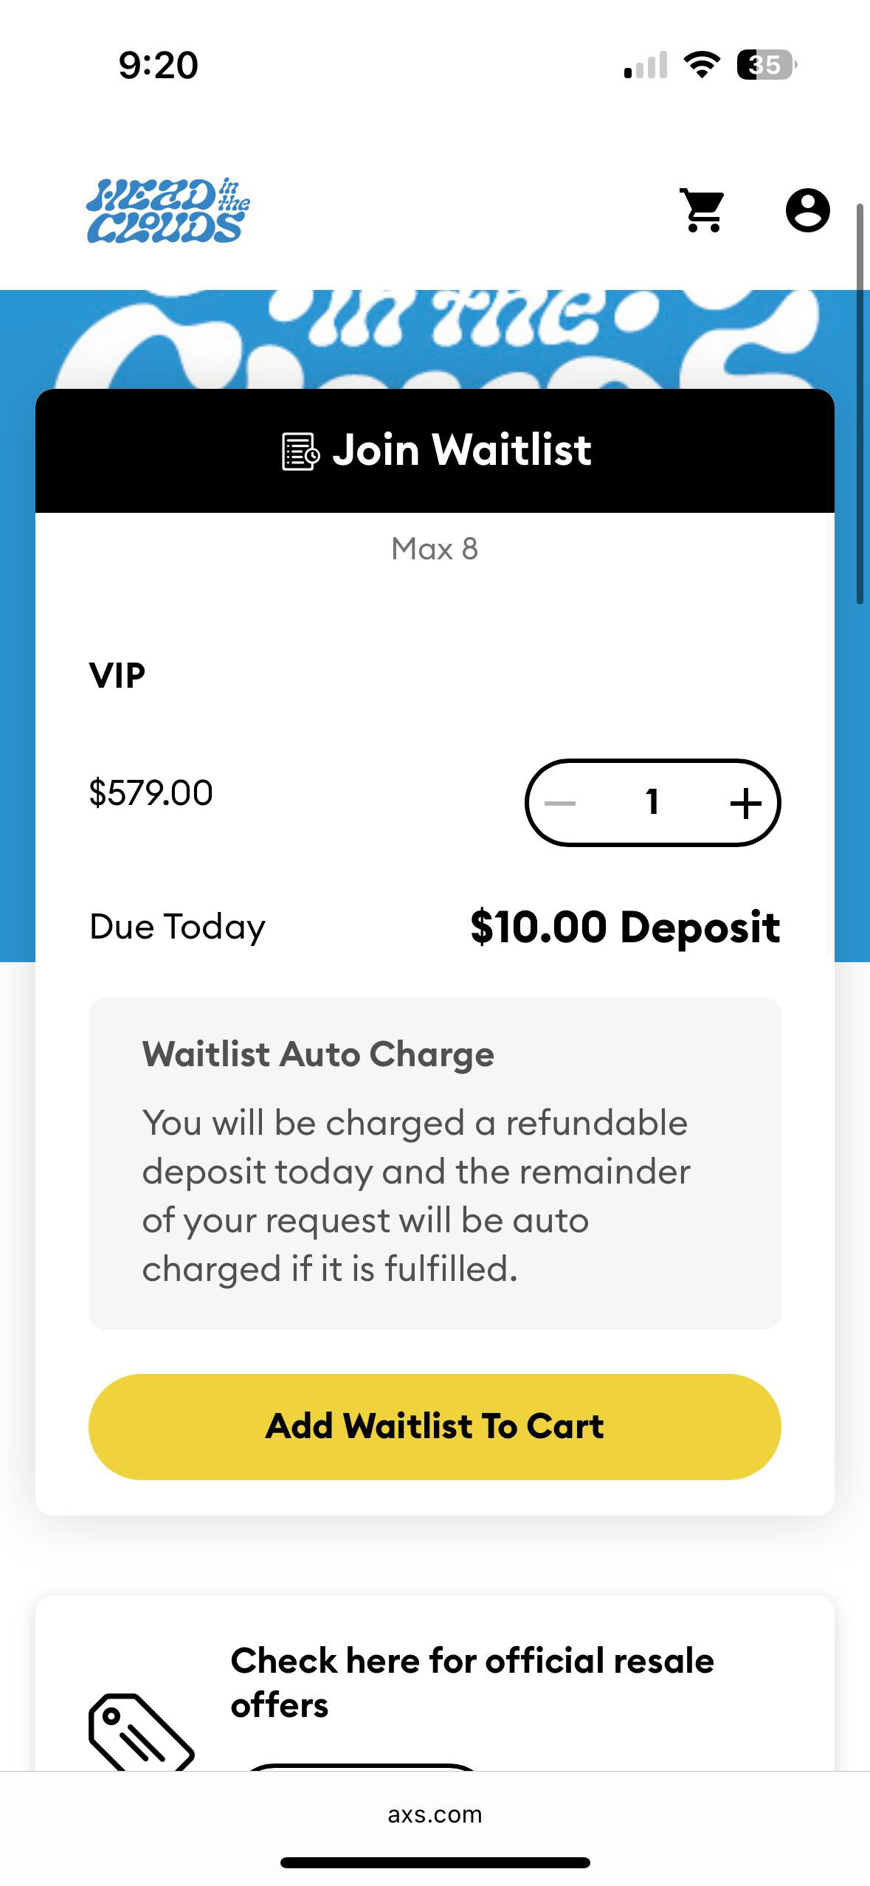Increase VIP ticket quantity with plus
870x1886 pixels.
click(745, 803)
